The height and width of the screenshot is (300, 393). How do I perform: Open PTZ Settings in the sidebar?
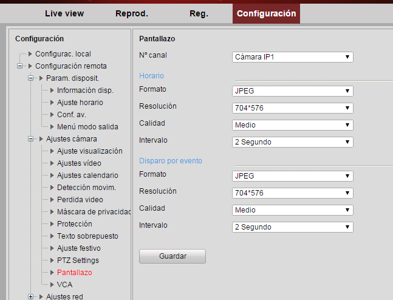tap(78, 261)
